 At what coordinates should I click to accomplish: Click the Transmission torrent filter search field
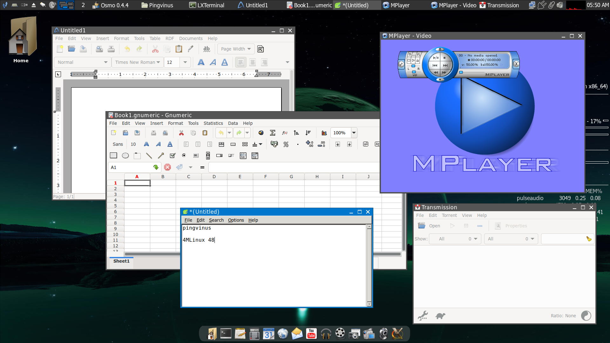567,239
